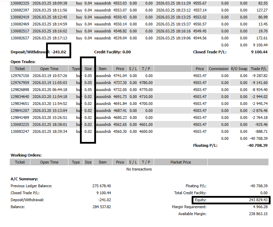Click the Margin Requirement value 4 966.28
This screenshot has height=227, width=273.
tap(260, 207)
